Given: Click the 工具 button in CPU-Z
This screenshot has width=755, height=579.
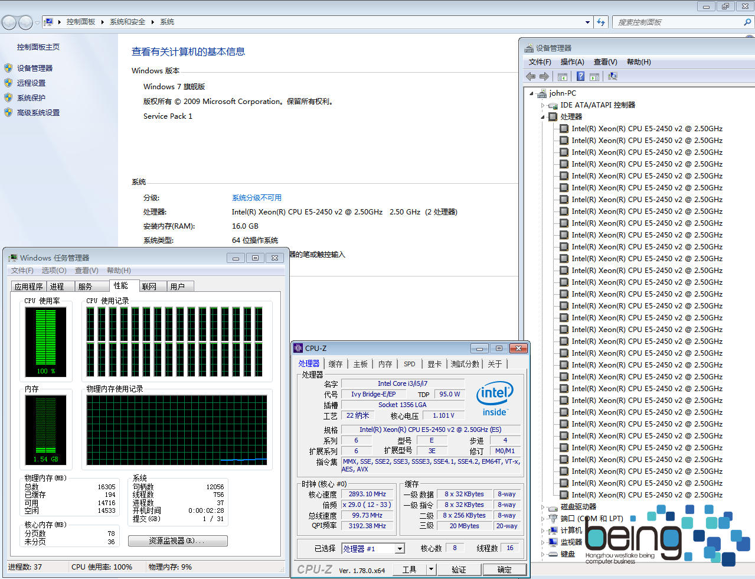Looking at the screenshot, I should point(409,570).
